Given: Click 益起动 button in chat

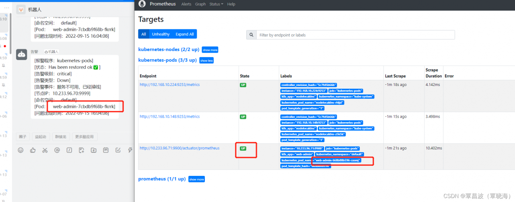Looking at the screenshot, I should (40, 137).
